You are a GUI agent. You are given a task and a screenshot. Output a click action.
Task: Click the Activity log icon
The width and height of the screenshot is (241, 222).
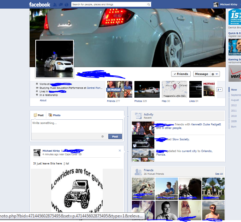[x=138, y=116]
